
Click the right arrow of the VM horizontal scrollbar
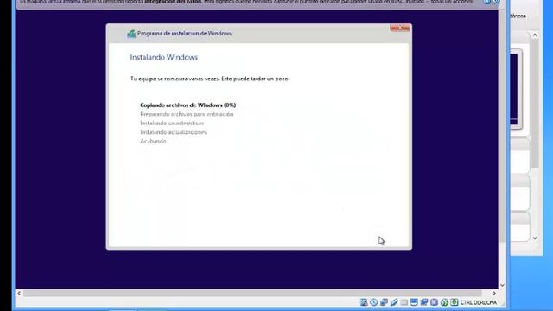click(x=494, y=293)
